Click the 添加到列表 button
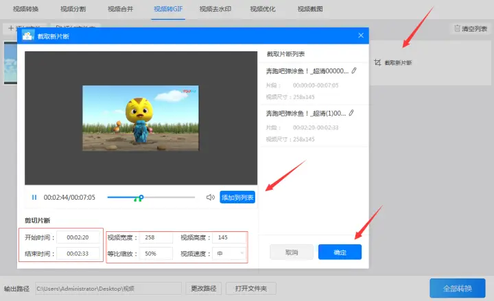The height and width of the screenshot is (301, 494). 237,197
